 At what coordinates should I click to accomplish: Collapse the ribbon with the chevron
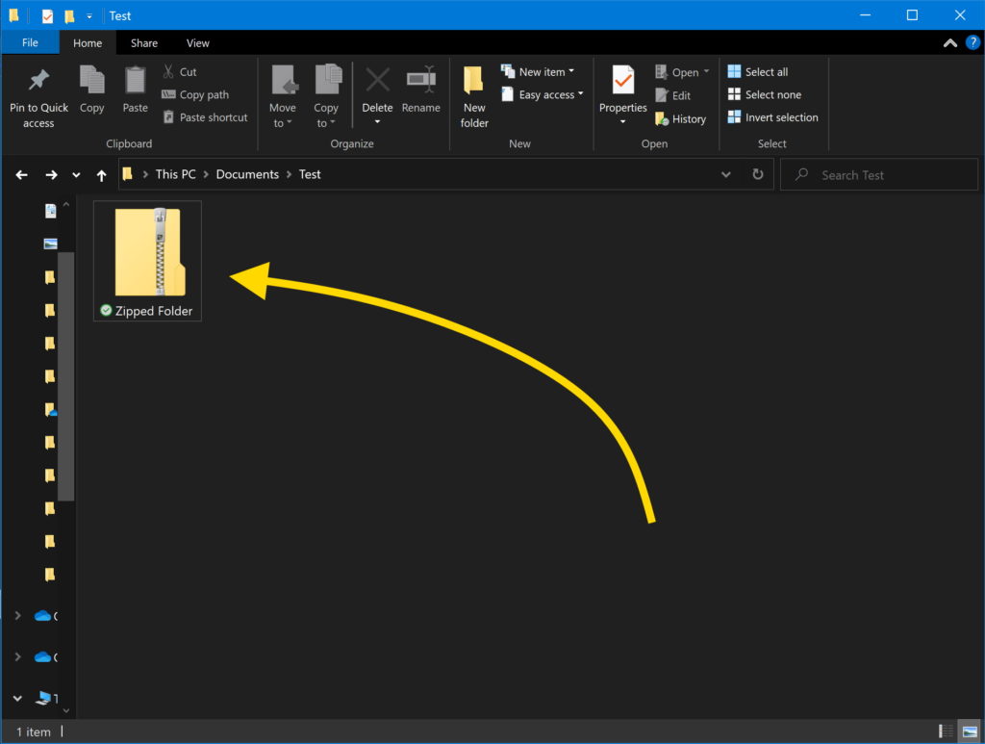point(950,42)
